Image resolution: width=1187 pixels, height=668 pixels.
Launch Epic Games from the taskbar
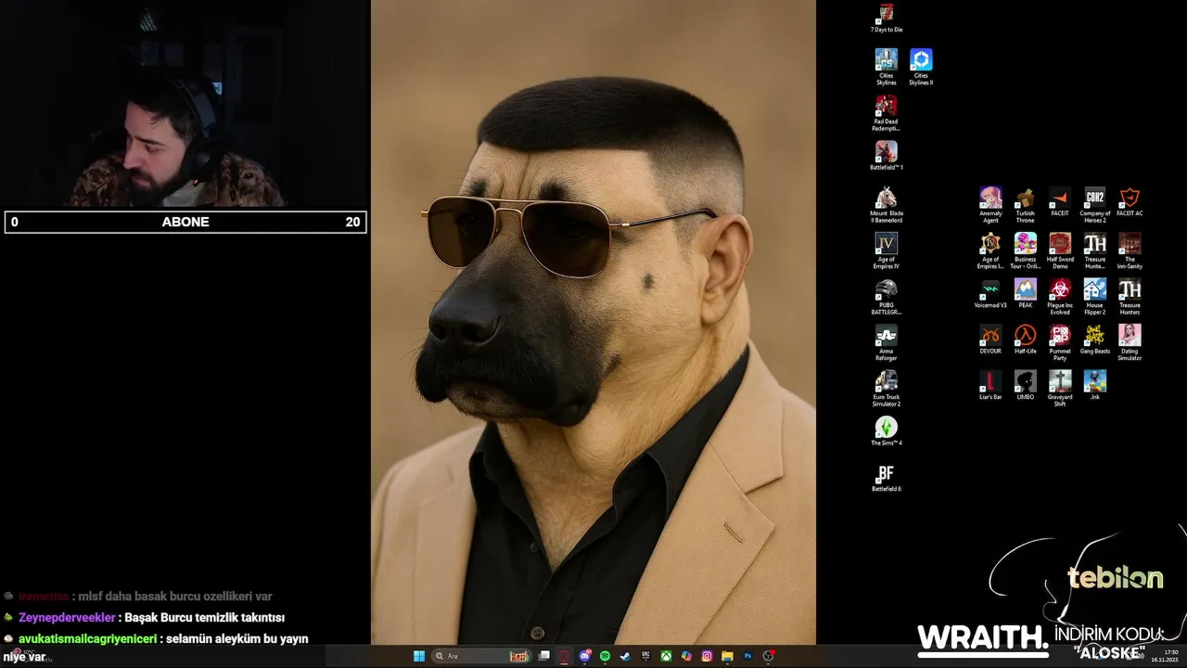[x=646, y=656]
